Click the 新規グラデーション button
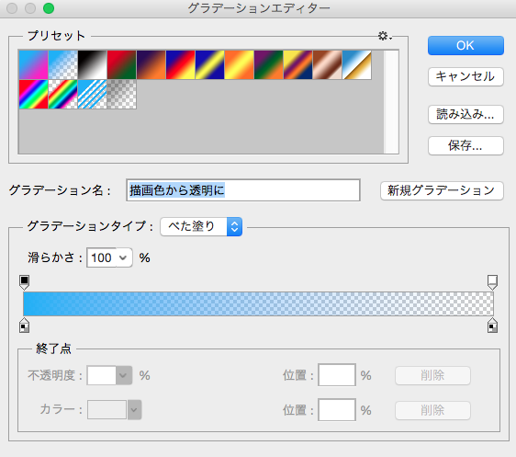This screenshot has width=516, height=457. coord(442,190)
